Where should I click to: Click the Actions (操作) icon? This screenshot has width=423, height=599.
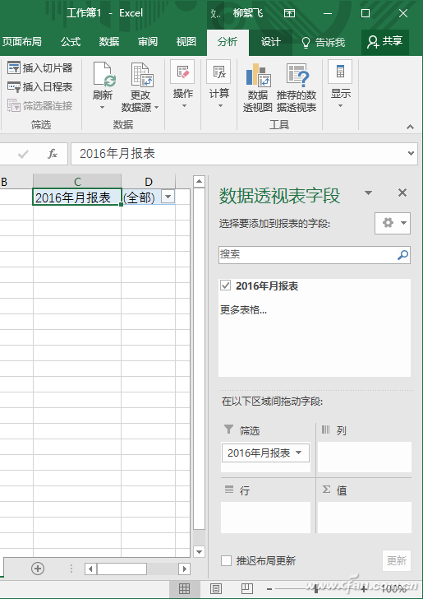pos(182,72)
